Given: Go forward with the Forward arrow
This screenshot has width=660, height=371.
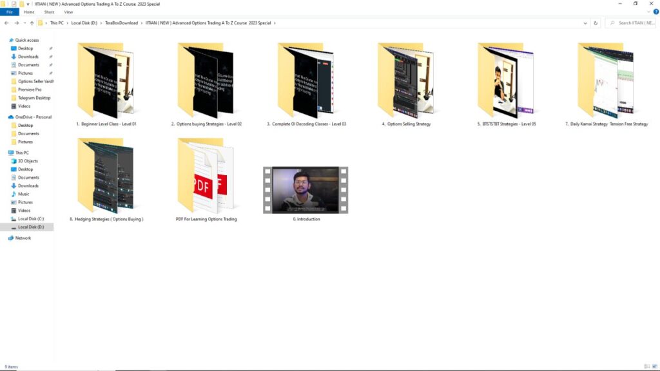Looking at the screenshot, I should coord(16,23).
